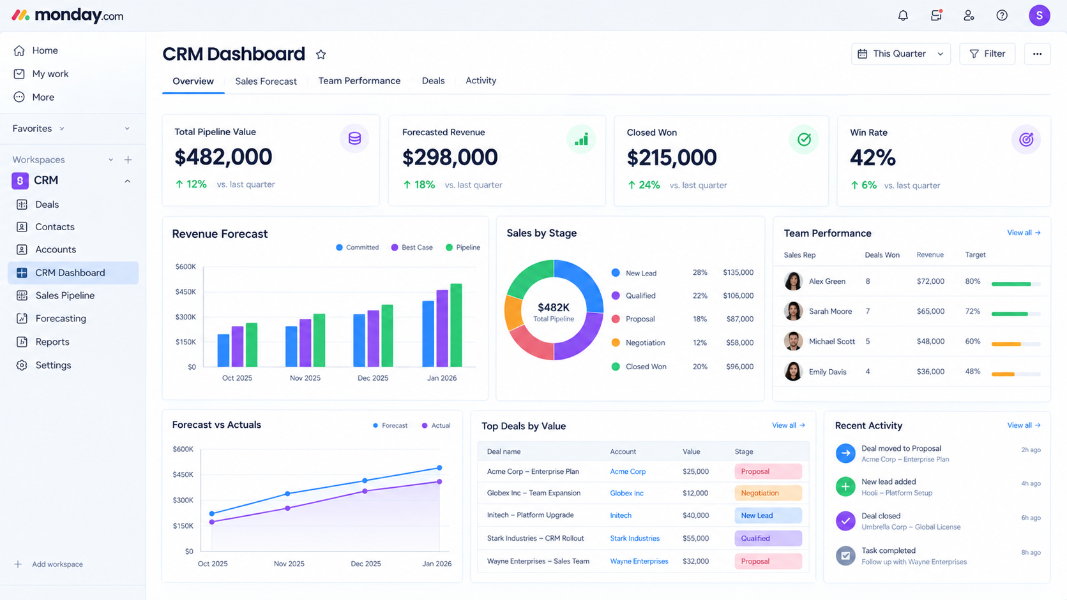Open the Team Performance tab
Image resolution: width=1067 pixels, height=600 pixels.
(x=359, y=81)
